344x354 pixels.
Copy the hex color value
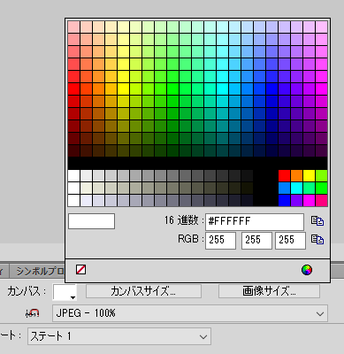pyautogui.click(x=317, y=221)
